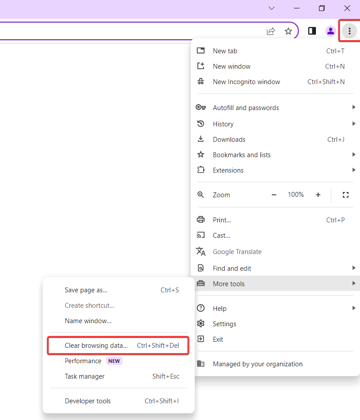Screen dimensions: 360x420
Task: Click Downloads in the menu
Action: (x=229, y=139)
